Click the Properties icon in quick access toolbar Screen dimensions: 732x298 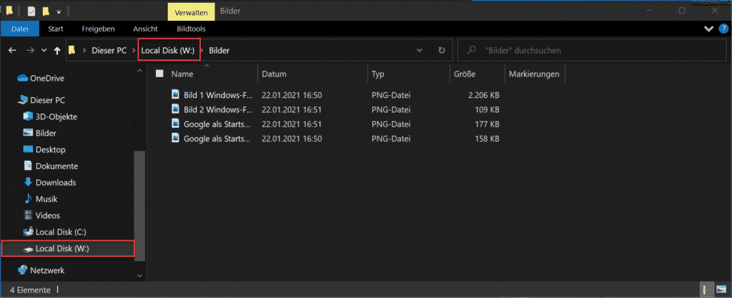click(31, 10)
